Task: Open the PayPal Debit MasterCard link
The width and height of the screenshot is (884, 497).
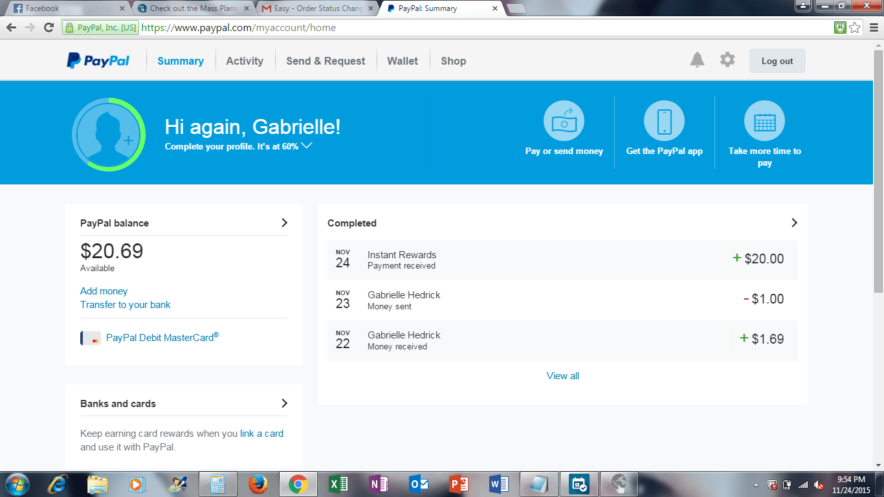Action: click(x=162, y=337)
